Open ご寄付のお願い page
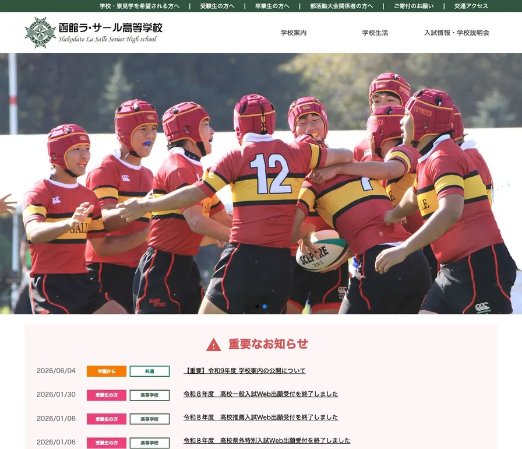Viewport: 522px width, 449px height. pyautogui.click(x=414, y=6)
